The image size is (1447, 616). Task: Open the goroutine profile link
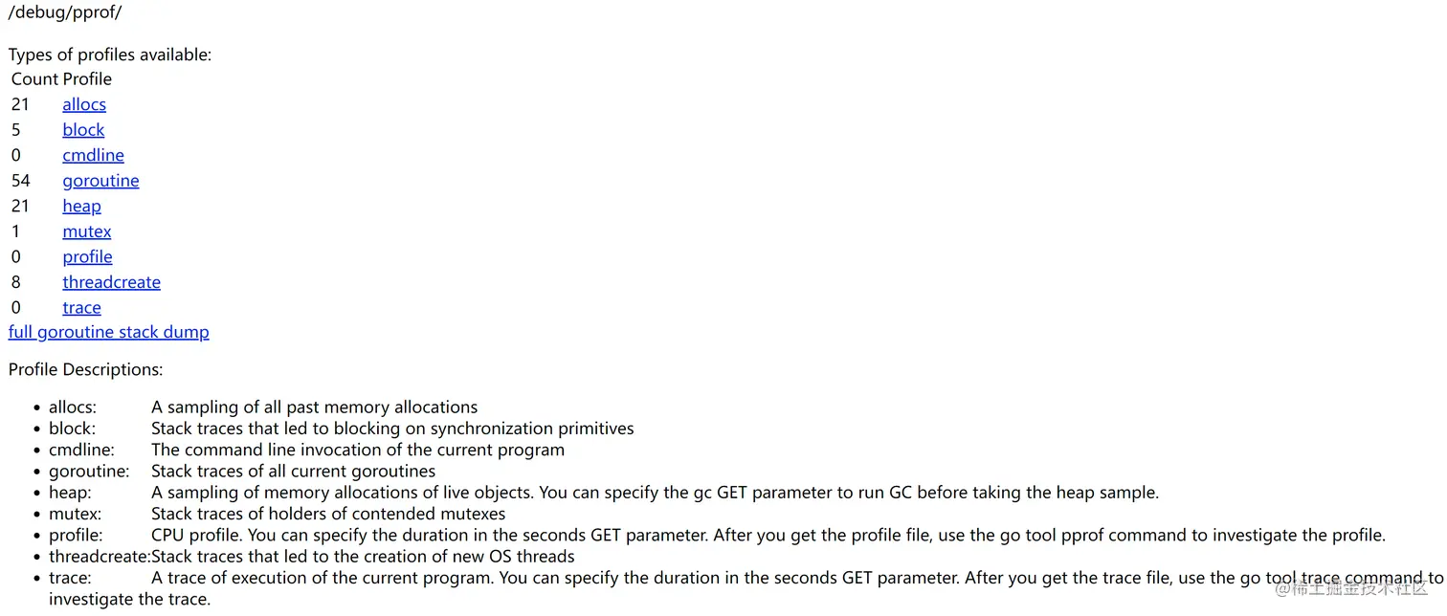pos(100,181)
